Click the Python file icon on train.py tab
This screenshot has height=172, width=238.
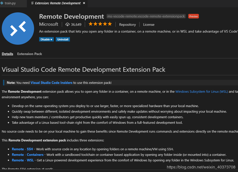point(2,3)
